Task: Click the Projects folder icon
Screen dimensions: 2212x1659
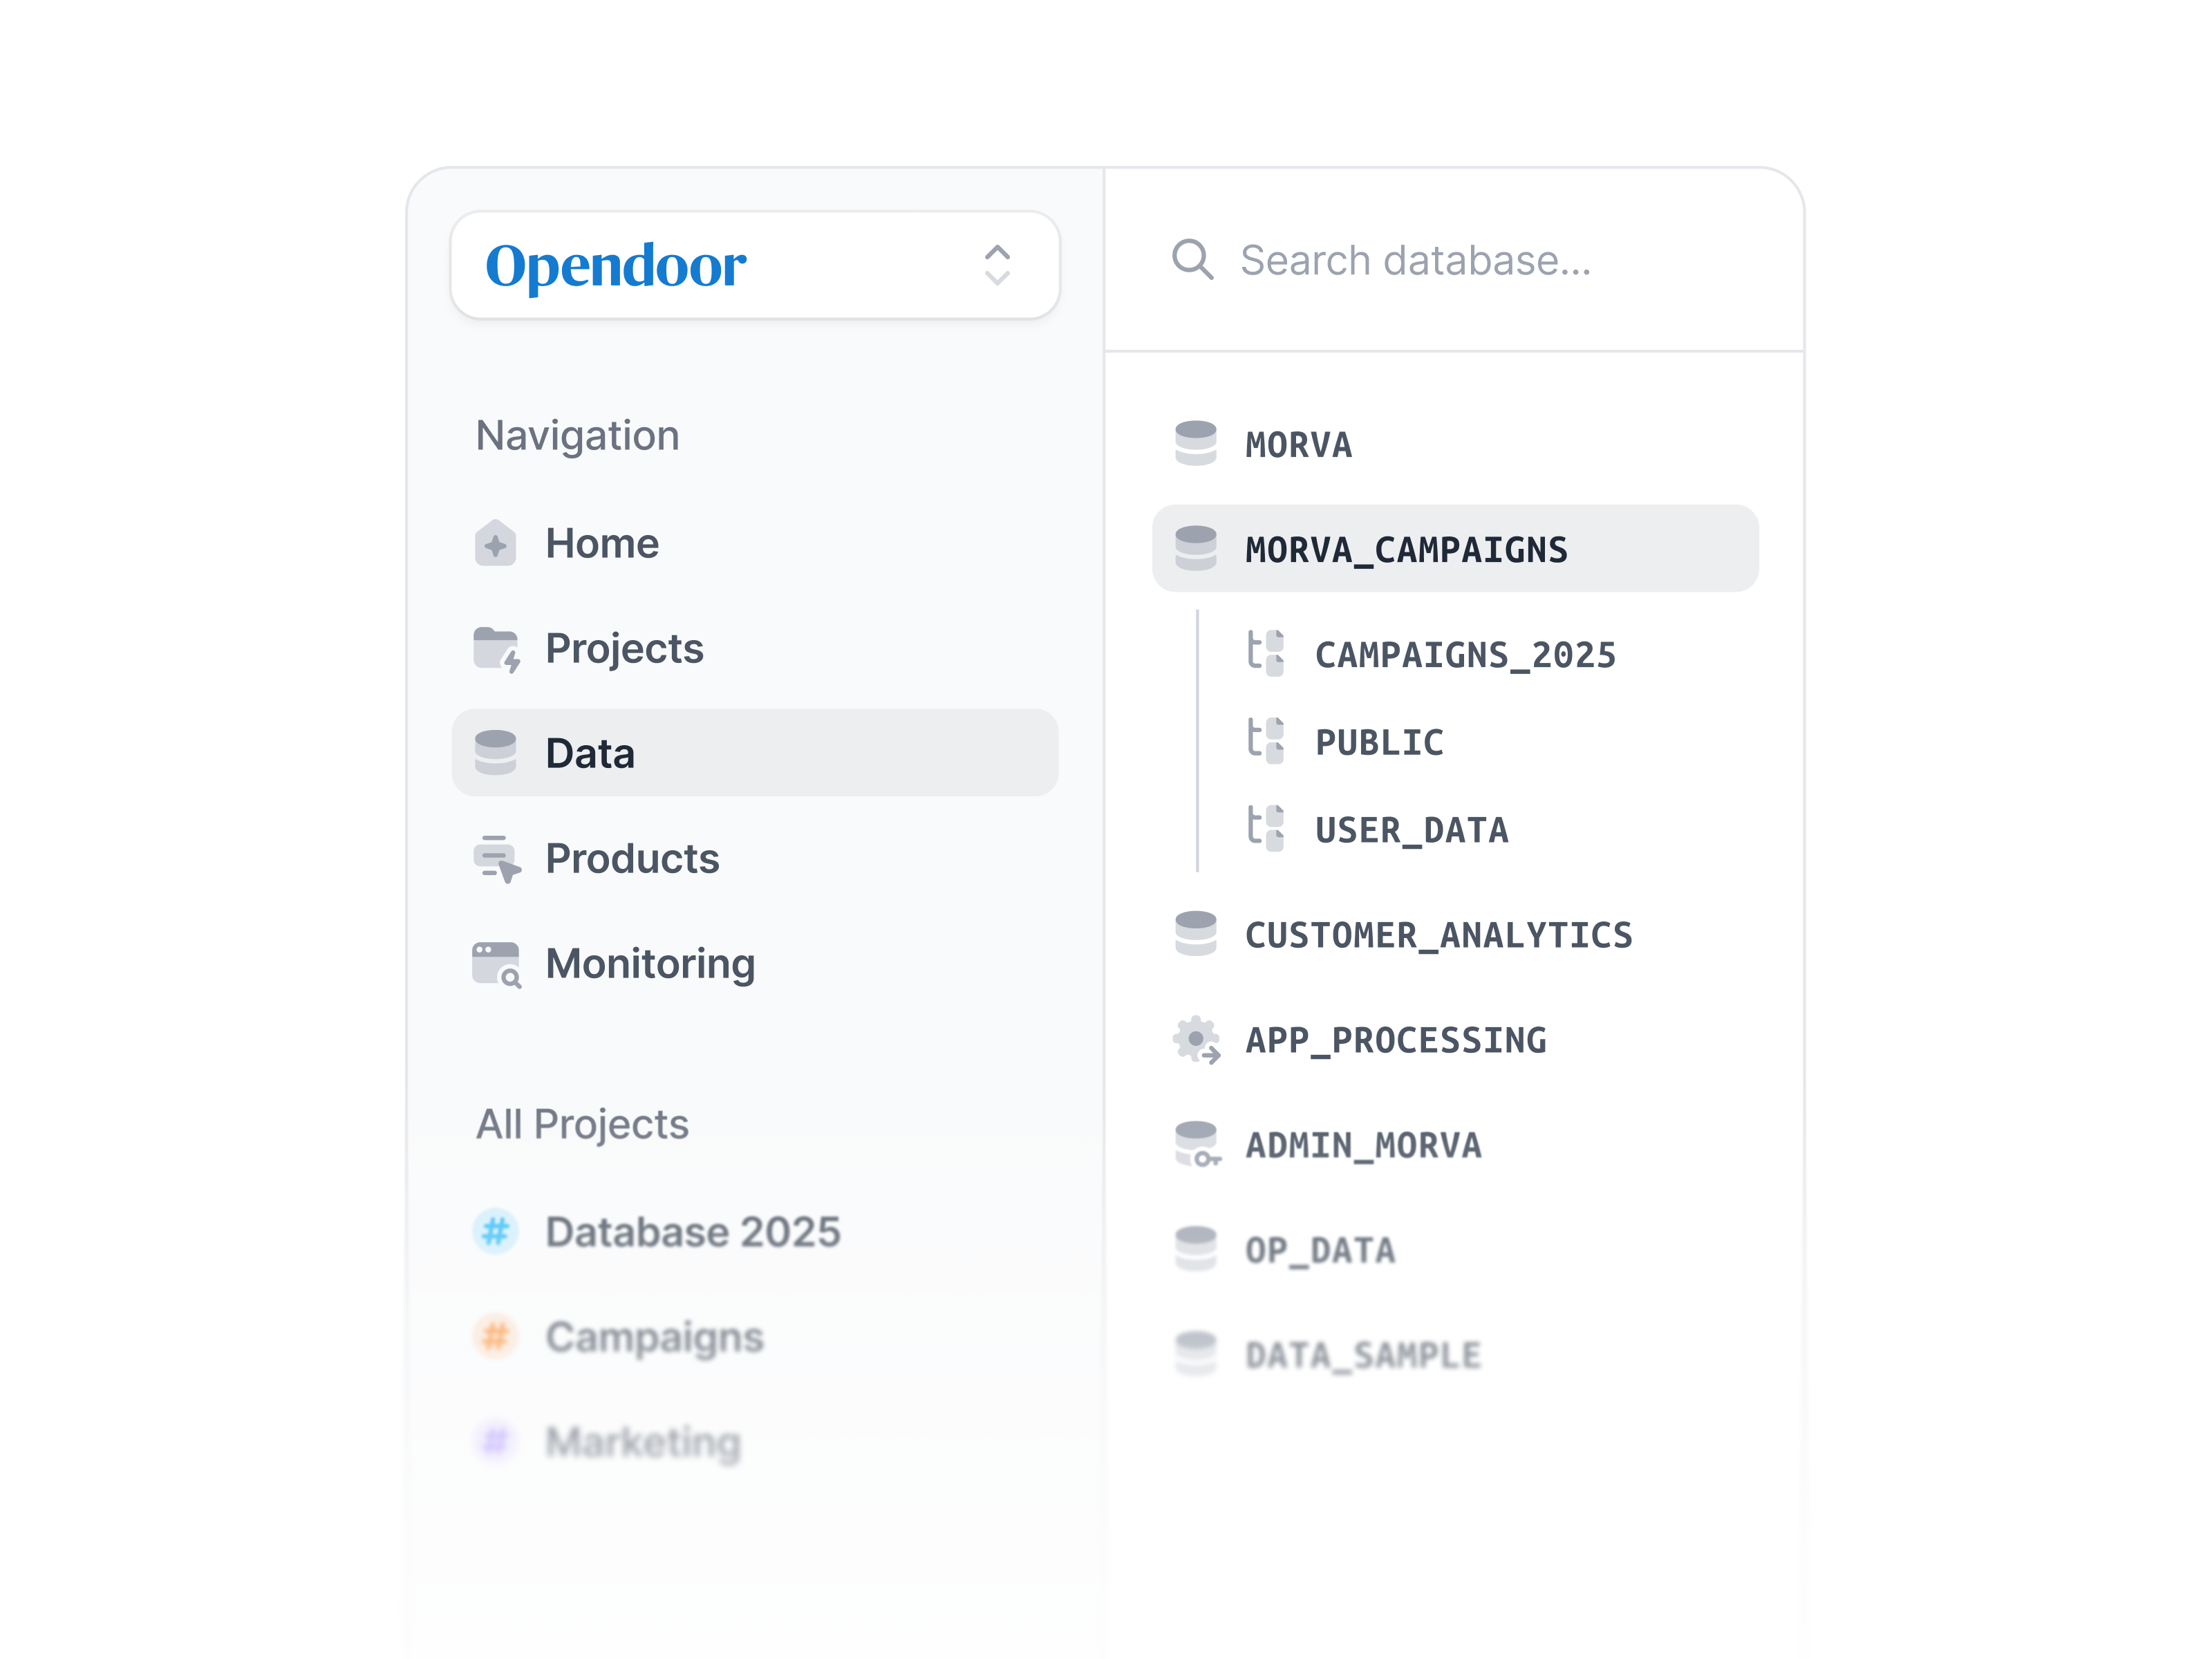Action: (x=497, y=649)
